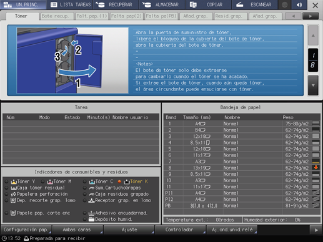The width and height of the screenshot is (323, 242).
Task: Click the orange Tóner K status light
Action: [x=119, y=181]
